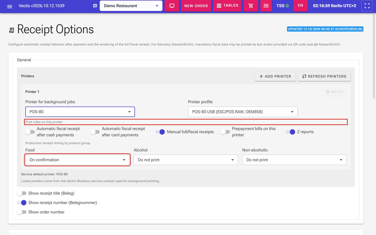Screen dimensions: 376x235
Task: Open Alcohol receipt timing dropdown
Action: pyautogui.click(x=186, y=160)
